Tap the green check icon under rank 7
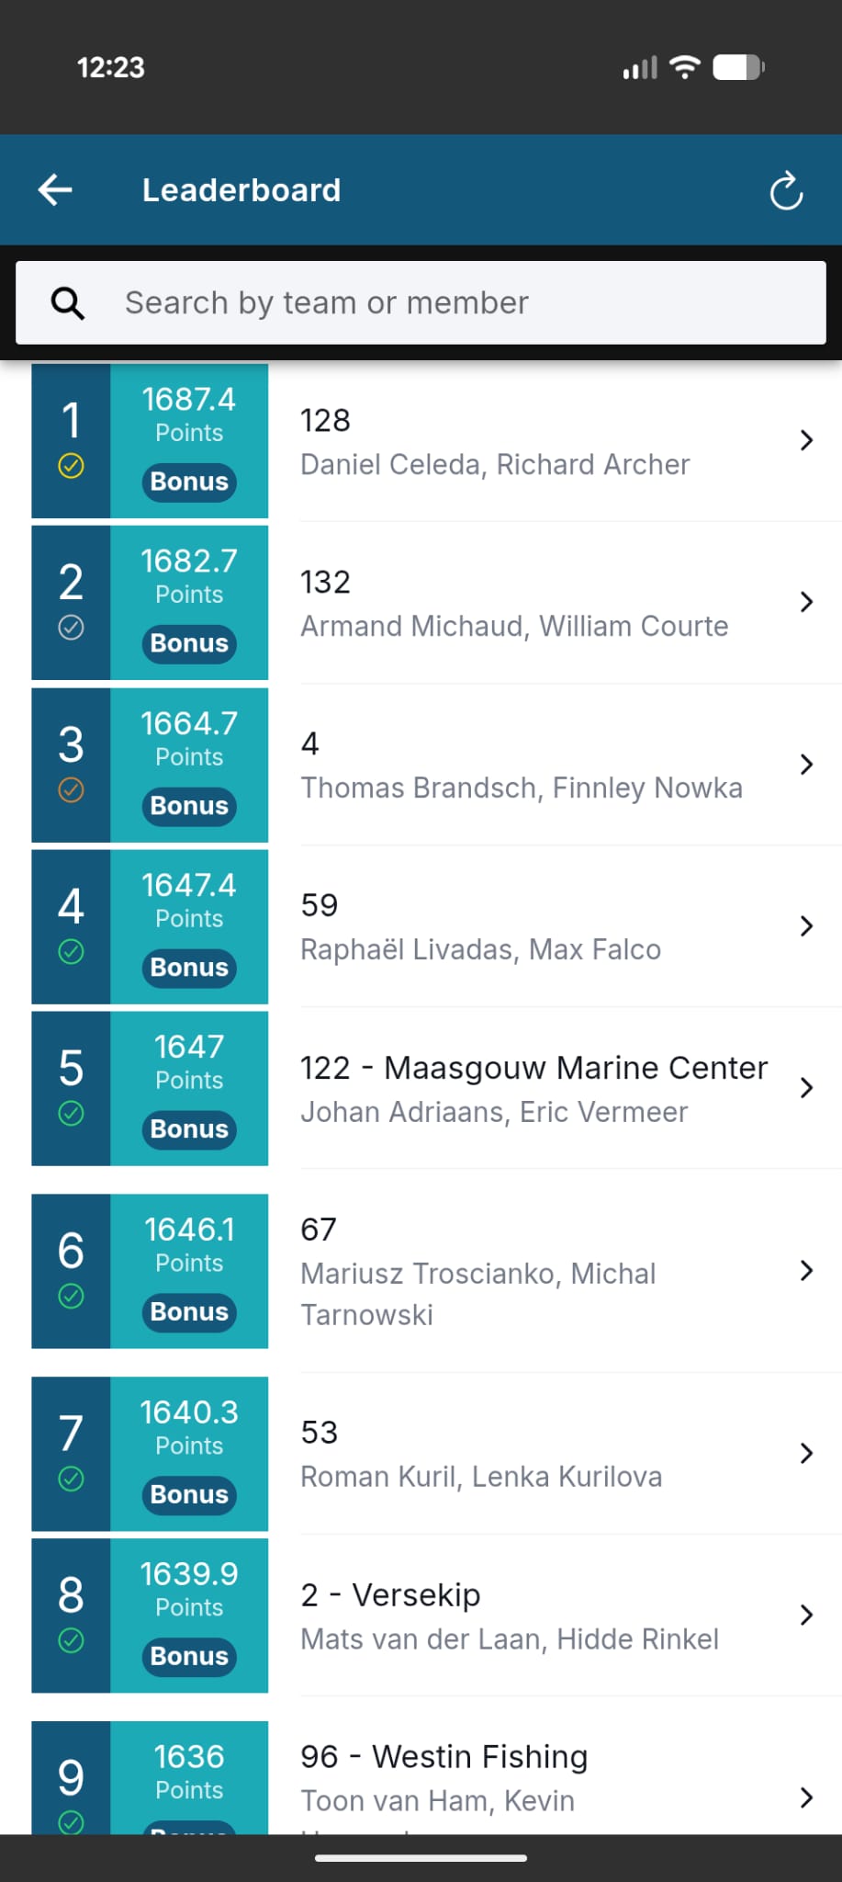 pyautogui.click(x=71, y=1479)
